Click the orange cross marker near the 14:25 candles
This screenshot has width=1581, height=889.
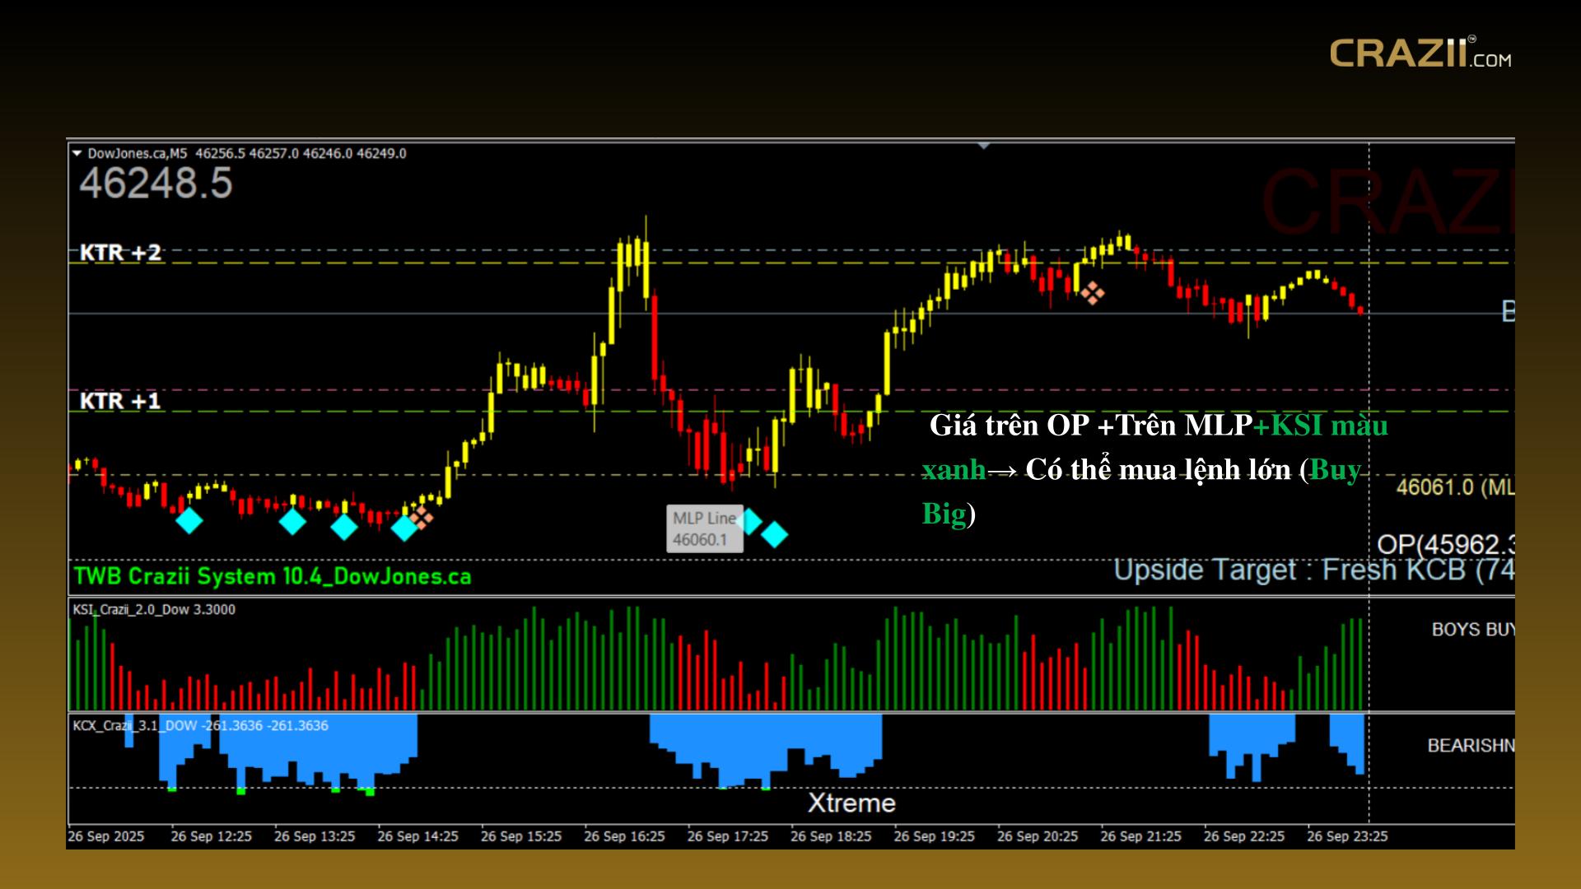tap(422, 517)
